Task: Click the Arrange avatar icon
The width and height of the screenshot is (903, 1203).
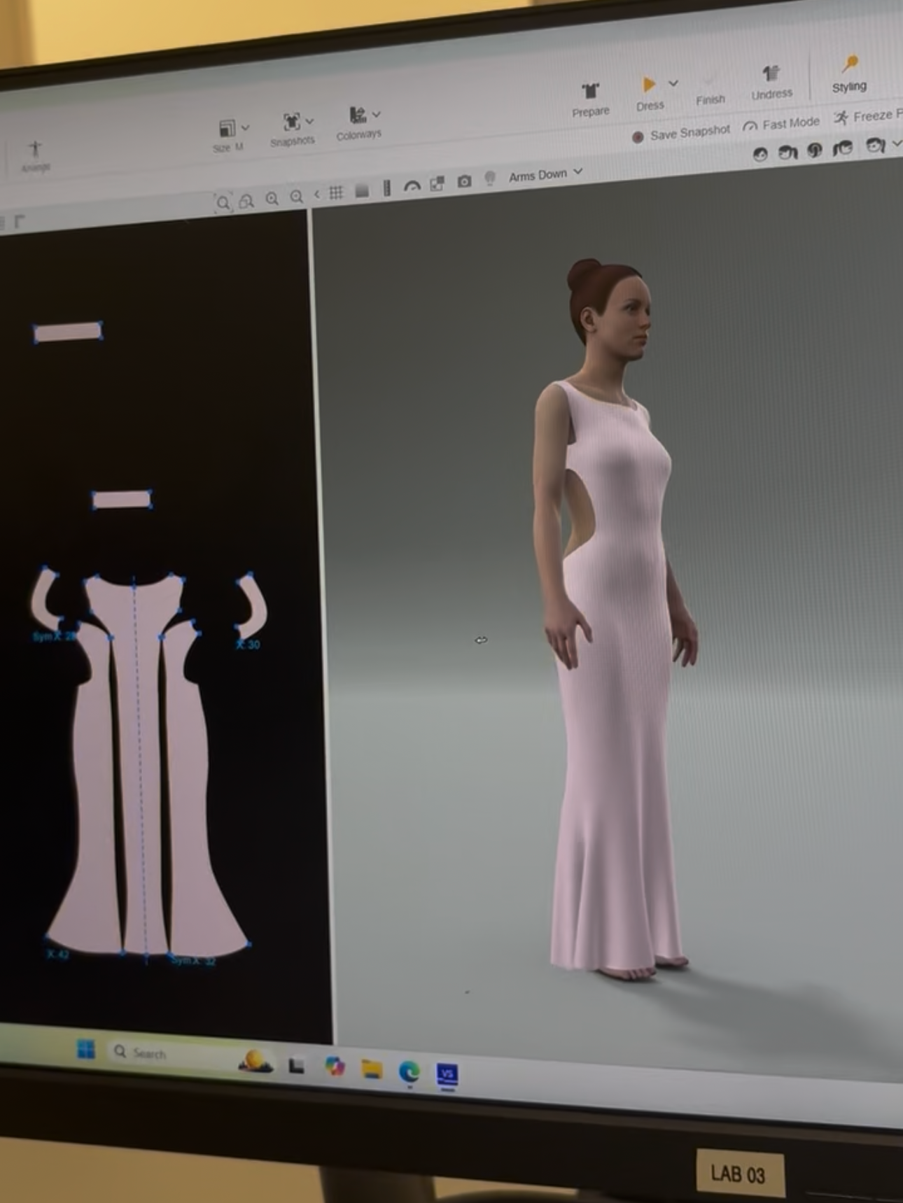Action: click(x=35, y=149)
